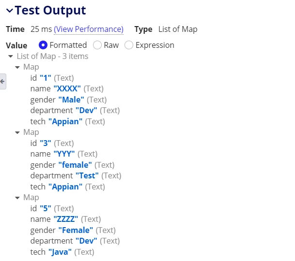Click the left arrow panel collapse icon
This screenshot has height=261, width=295.
pyautogui.click(x=2, y=82)
